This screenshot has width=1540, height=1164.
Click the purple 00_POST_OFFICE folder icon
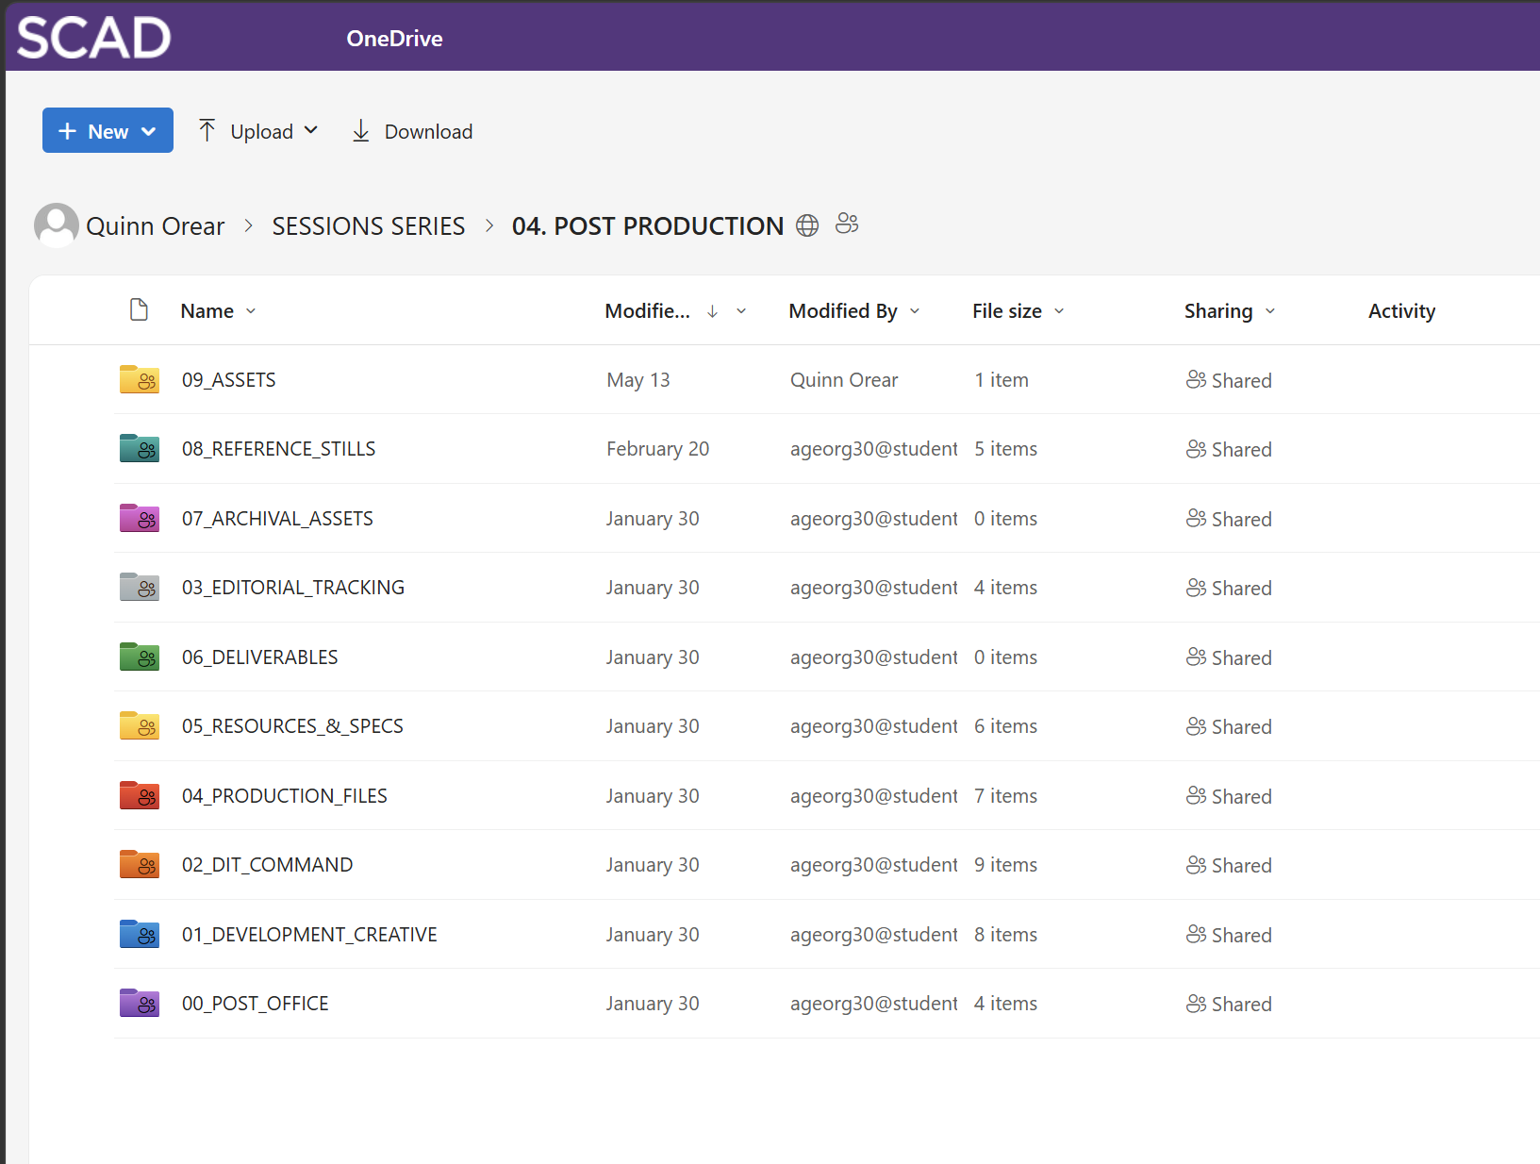140,1003
